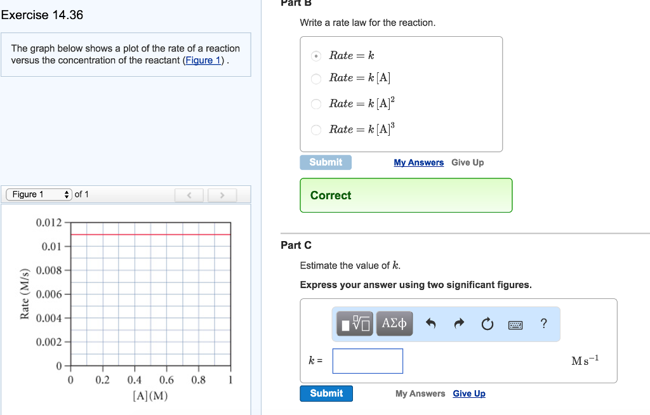Screen dimensions: 650x415
Task: Click the next figure chevron
Action: pyautogui.click(x=222, y=195)
